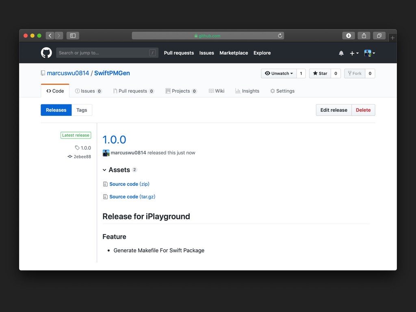Switch to the Issues tab
The height and width of the screenshot is (312, 416).
88,91
